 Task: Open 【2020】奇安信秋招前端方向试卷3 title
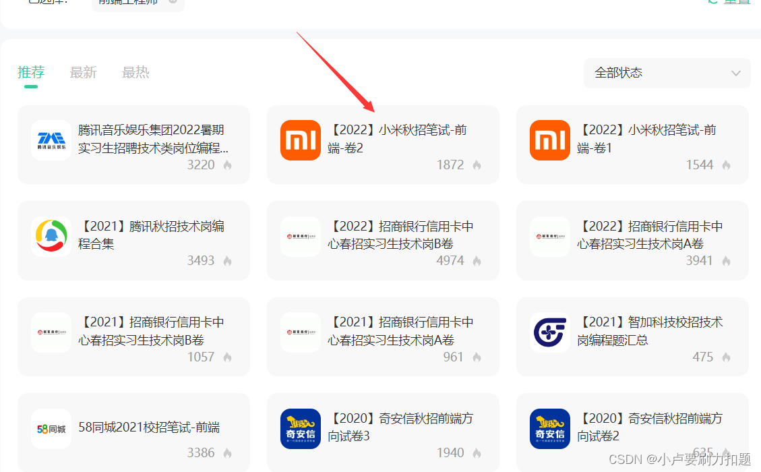tap(400, 427)
